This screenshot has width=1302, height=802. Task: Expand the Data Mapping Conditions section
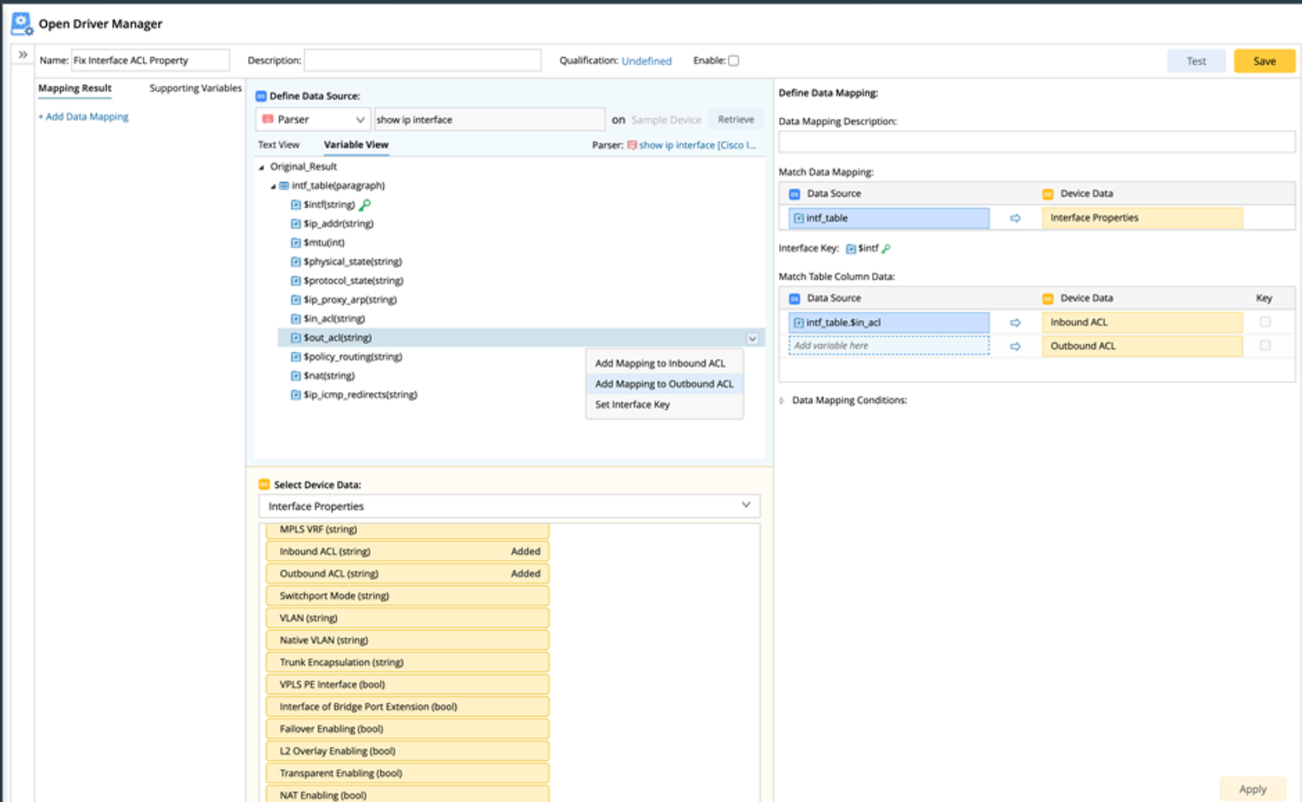point(782,401)
